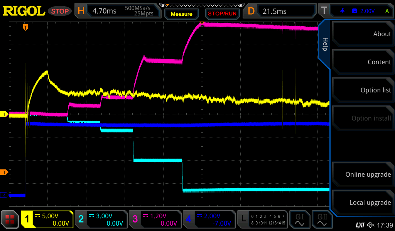
Task: Click the RIGOL logo
Action: click(x=24, y=11)
